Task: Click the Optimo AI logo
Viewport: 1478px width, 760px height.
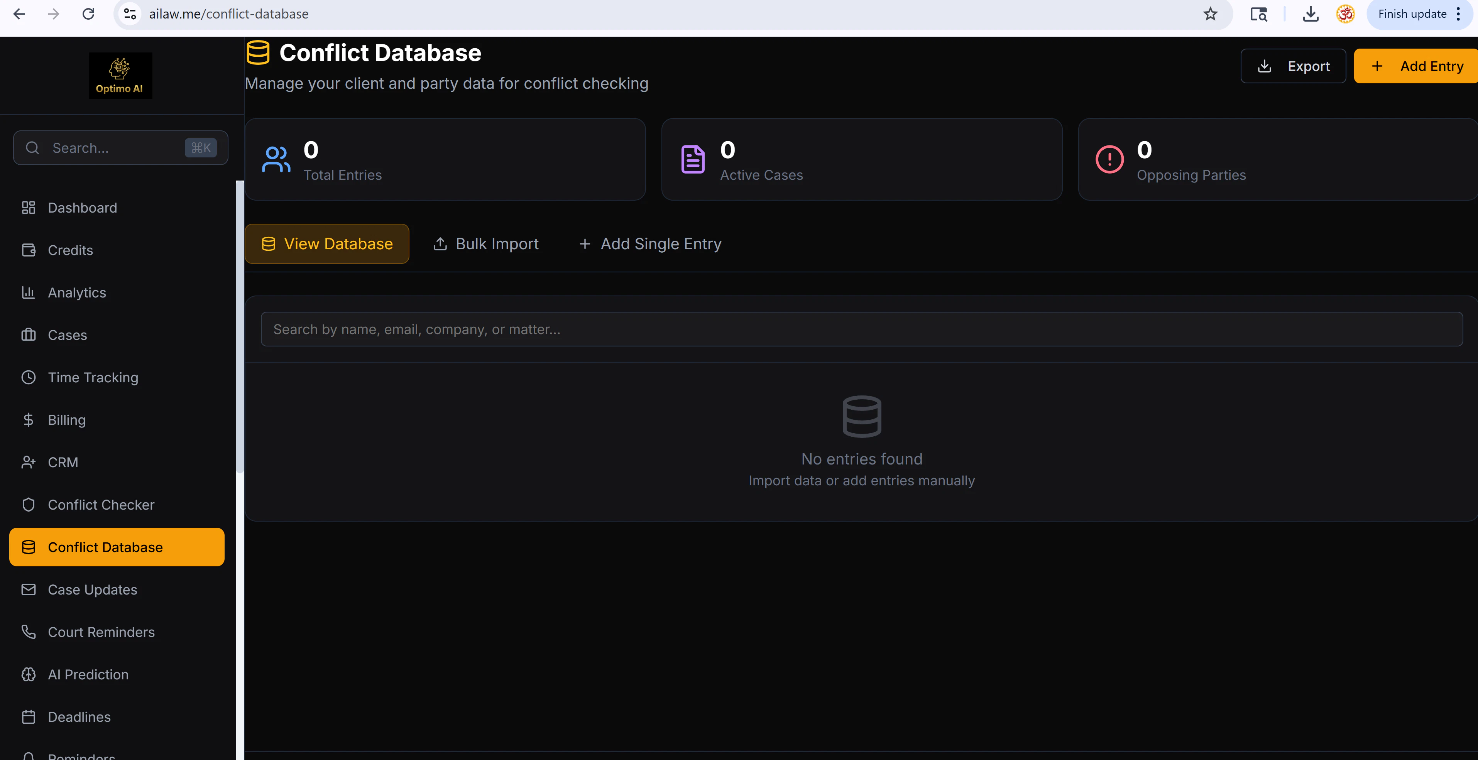Action: (120, 76)
